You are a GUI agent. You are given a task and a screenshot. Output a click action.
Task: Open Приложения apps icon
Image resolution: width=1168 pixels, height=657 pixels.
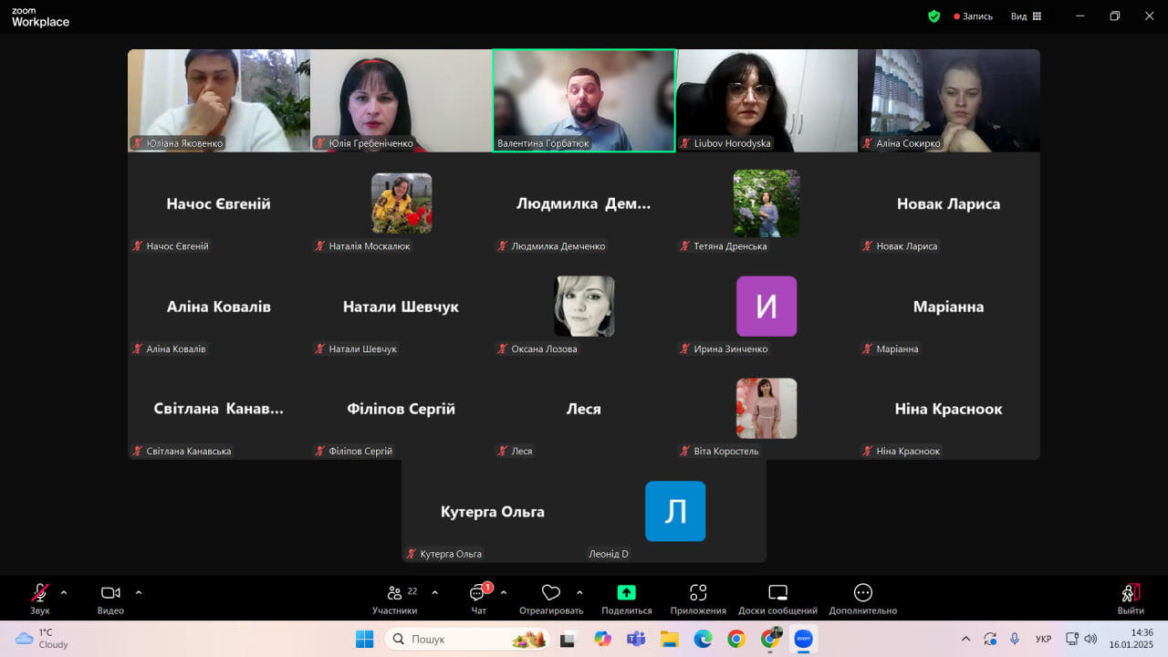(x=698, y=592)
